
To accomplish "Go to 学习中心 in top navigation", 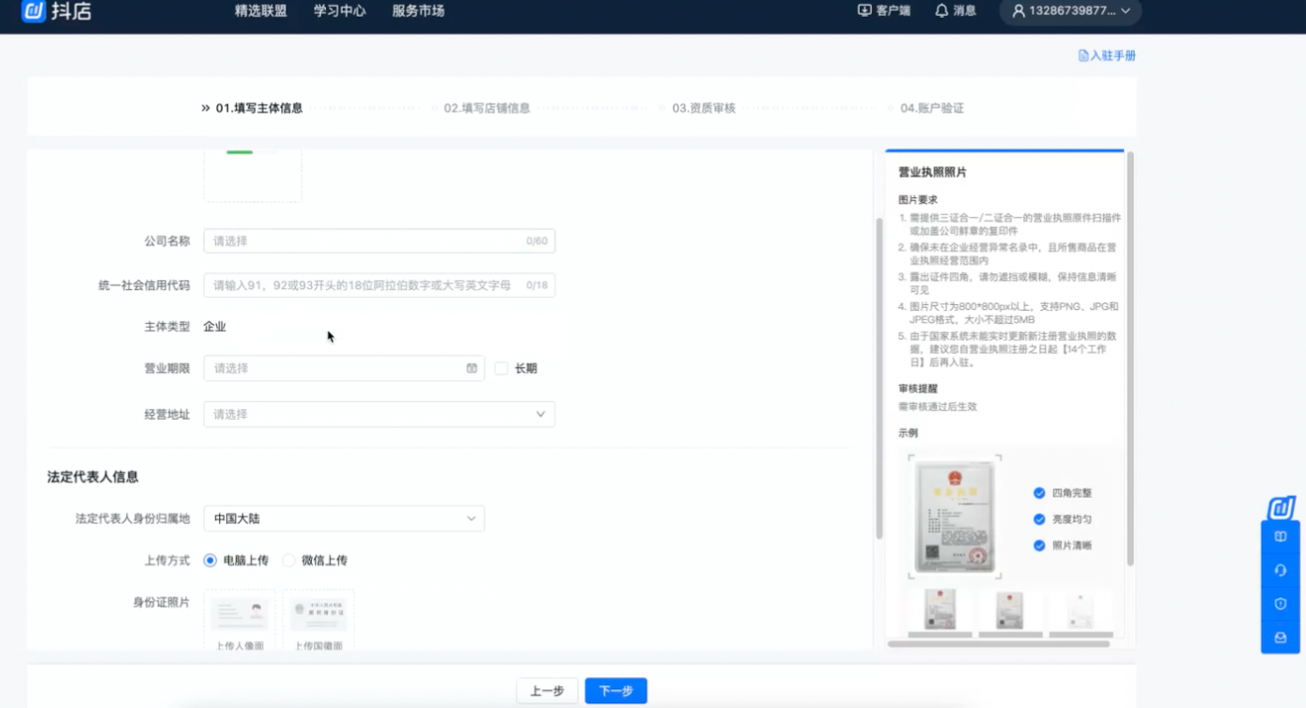I will [x=339, y=11].
